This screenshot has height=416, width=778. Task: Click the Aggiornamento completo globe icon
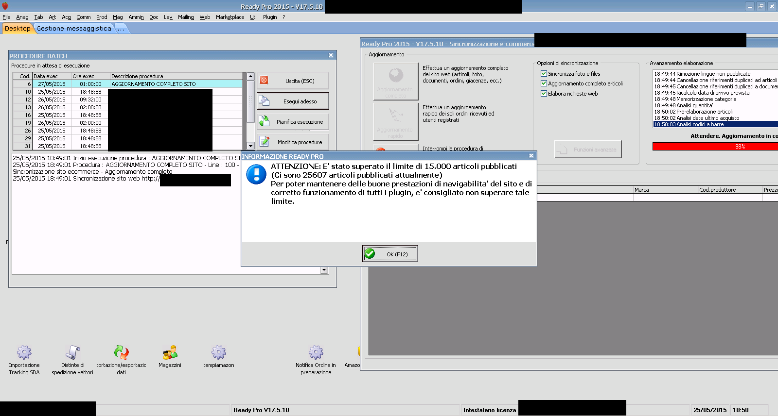pos(396,75)
